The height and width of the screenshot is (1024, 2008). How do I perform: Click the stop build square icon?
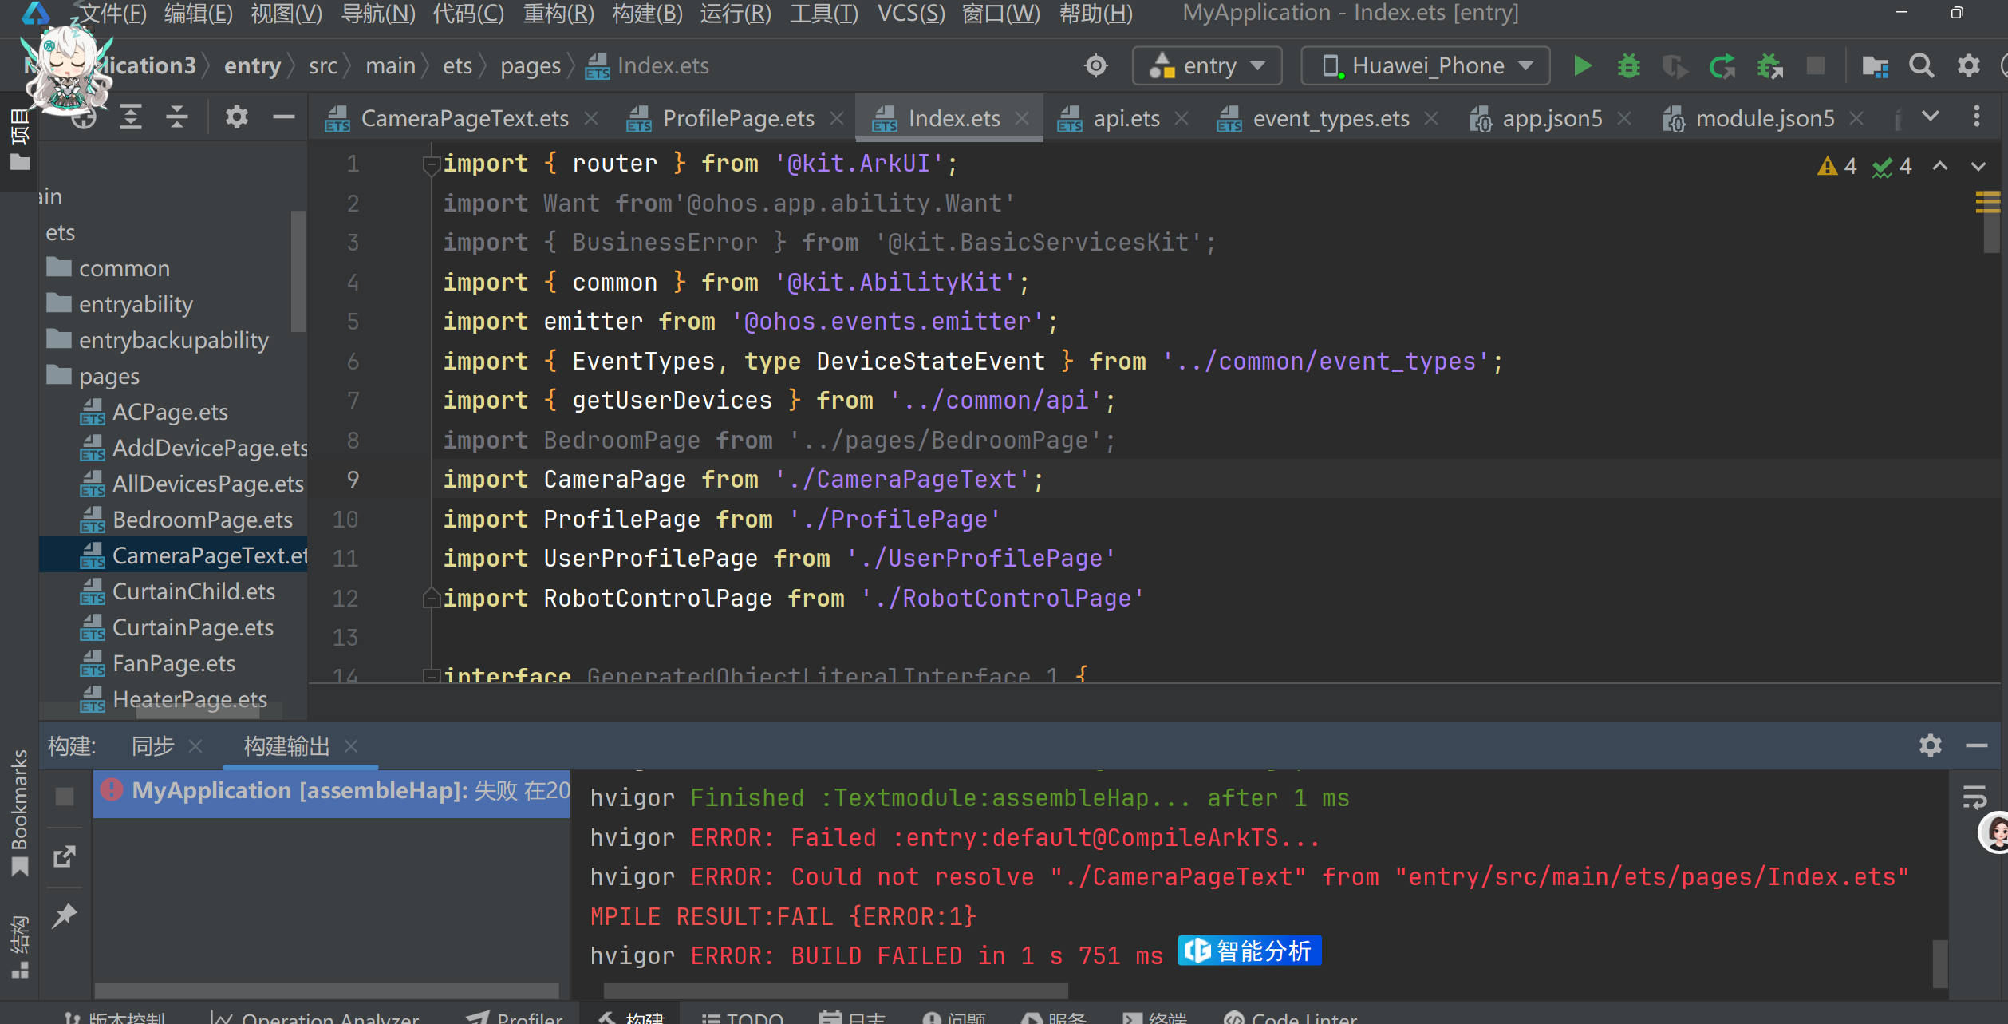point(65,797)
